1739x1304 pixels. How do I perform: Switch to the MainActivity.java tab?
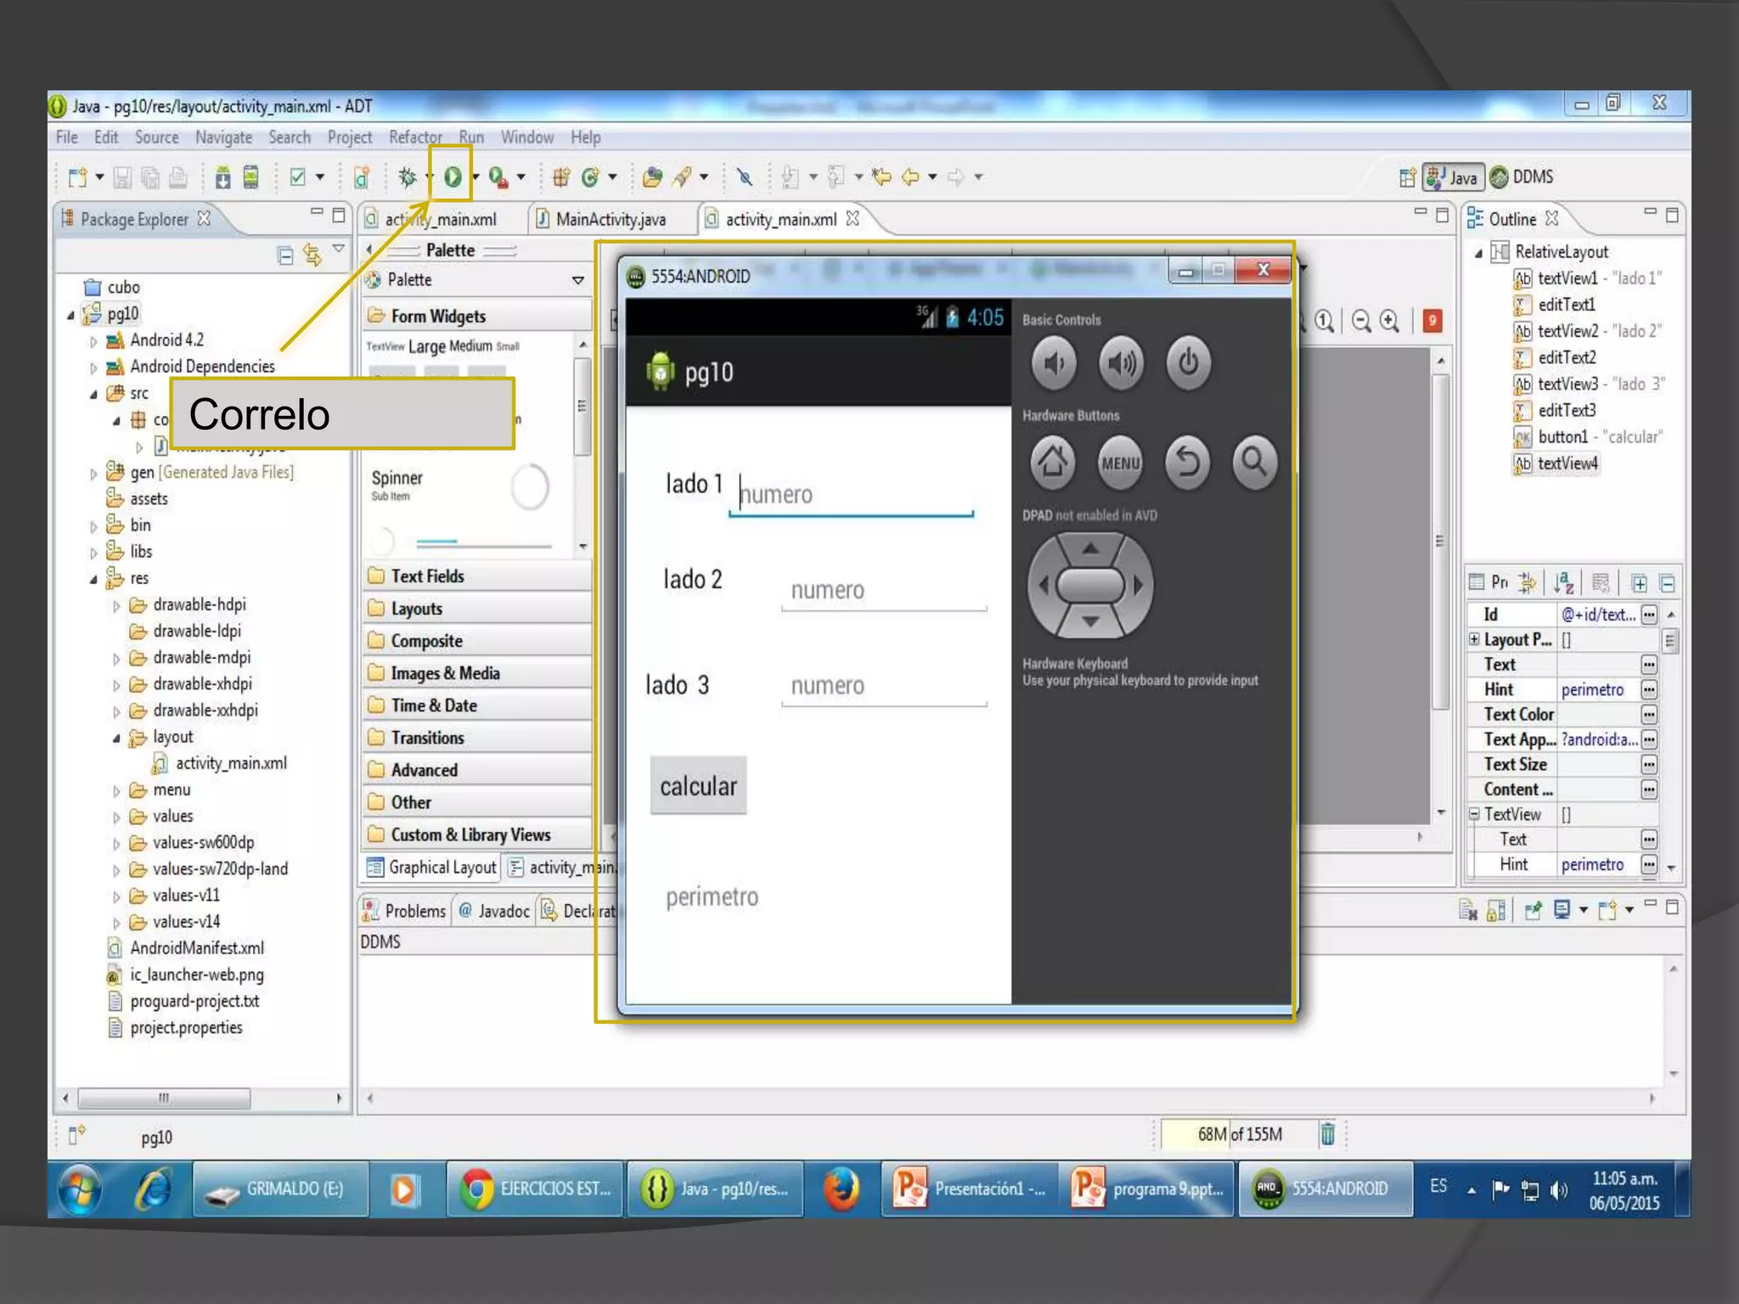pos(610,220)
